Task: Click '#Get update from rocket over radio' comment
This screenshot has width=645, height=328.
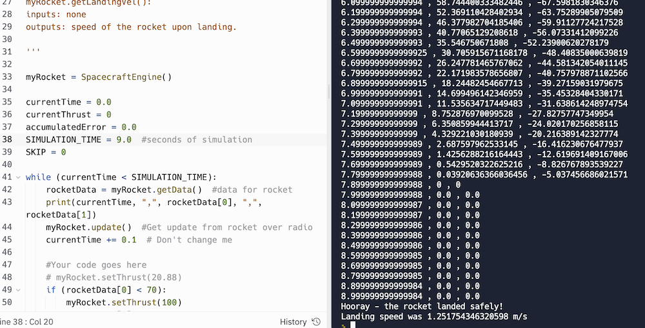Action: [227, 227]
